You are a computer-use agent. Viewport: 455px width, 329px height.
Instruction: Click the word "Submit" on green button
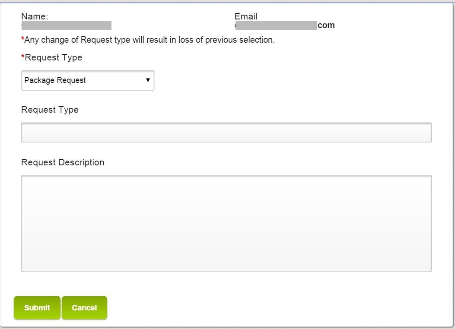(x=37, y=308)
